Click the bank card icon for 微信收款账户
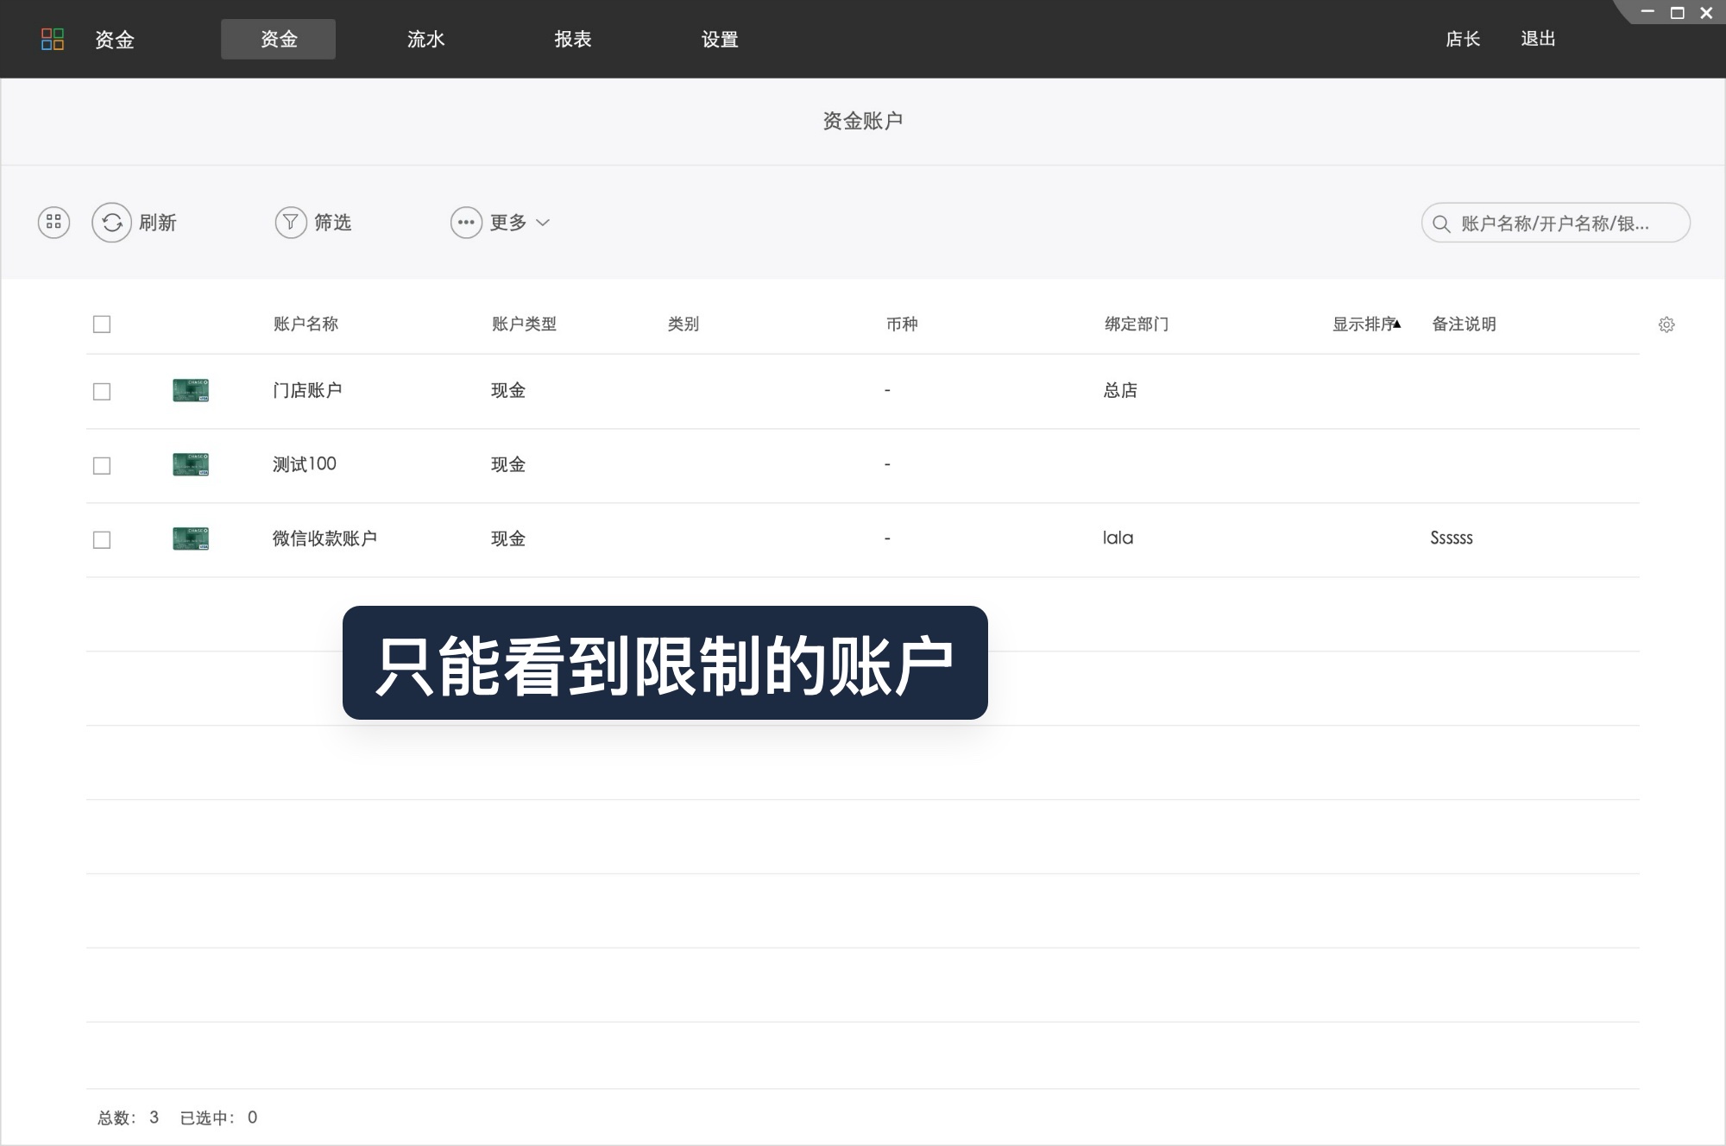The image size is (1726, 1146). point(190,538)
